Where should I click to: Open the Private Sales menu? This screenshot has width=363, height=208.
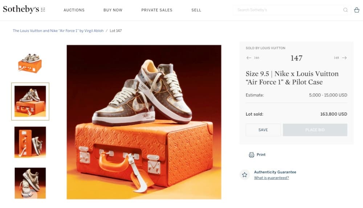(157, 10)
